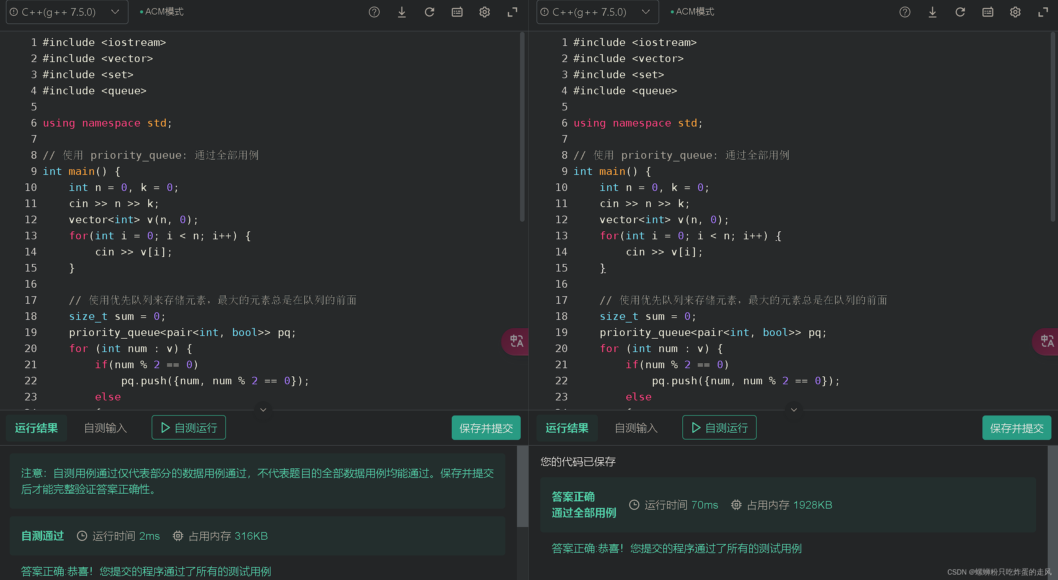
Task: Select 自测输入 tab in left panel
Action: tap(106, 428)
